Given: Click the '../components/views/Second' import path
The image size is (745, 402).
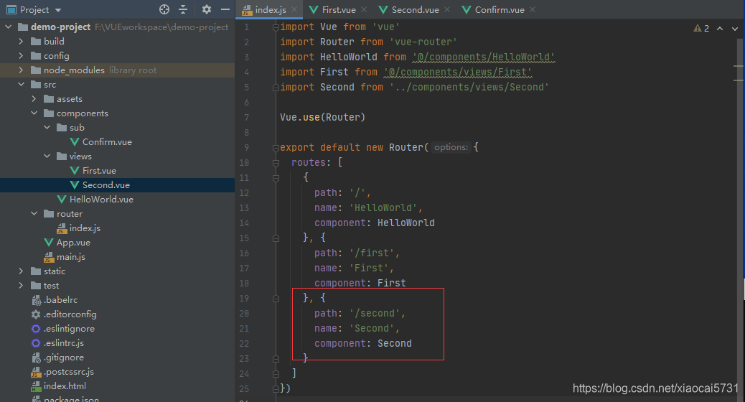Looking at the screenshot, I should click(469, 87).
